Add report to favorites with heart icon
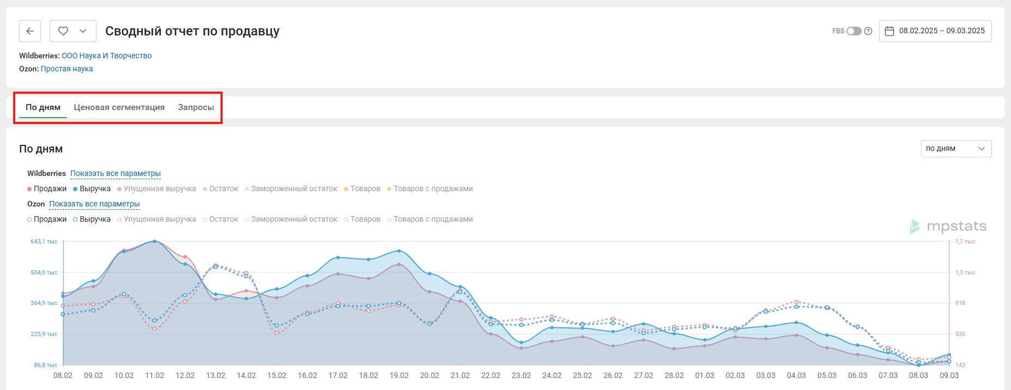The image size is (1011, 390). tap(63, 31)
